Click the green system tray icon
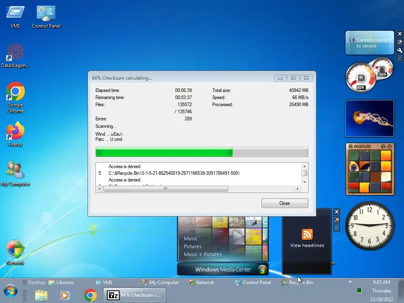The image size is (404, 303). pos(359,291)
